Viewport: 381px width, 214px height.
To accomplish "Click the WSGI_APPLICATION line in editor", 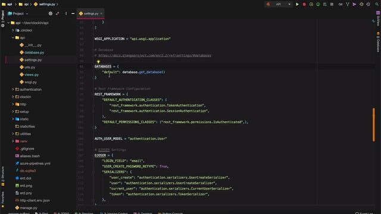I will (133, 39).
